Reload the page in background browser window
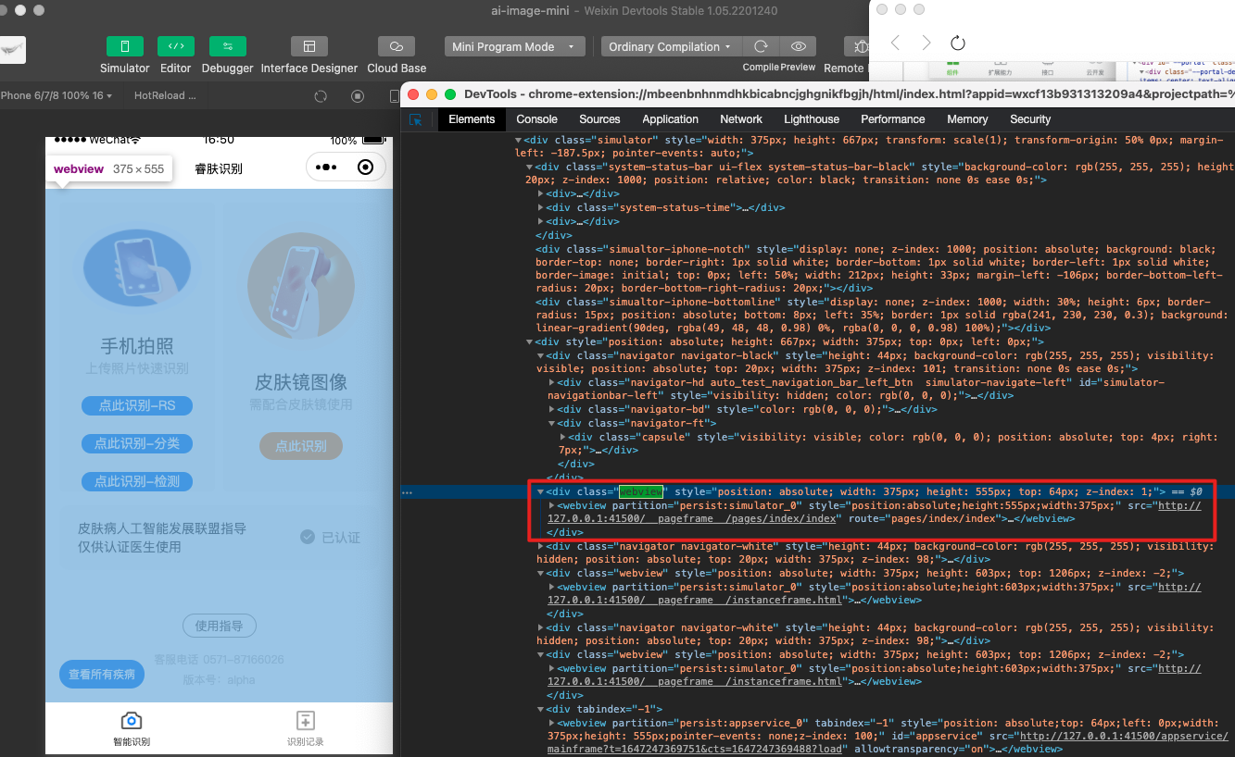The height and width of the screenshot is (757, 1235). pos(958,43)
